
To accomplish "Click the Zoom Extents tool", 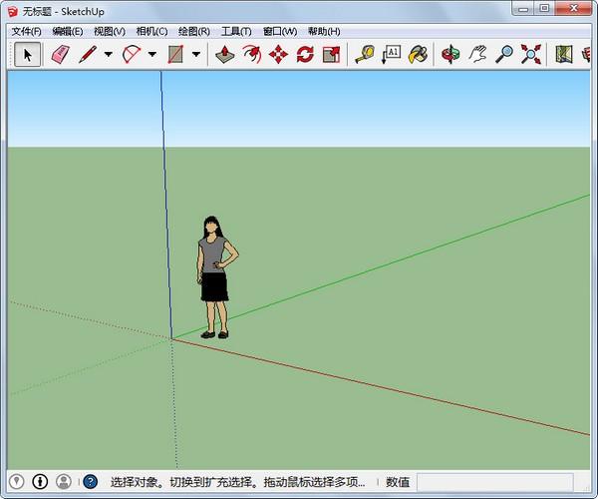I will click(x=531, y=54).
